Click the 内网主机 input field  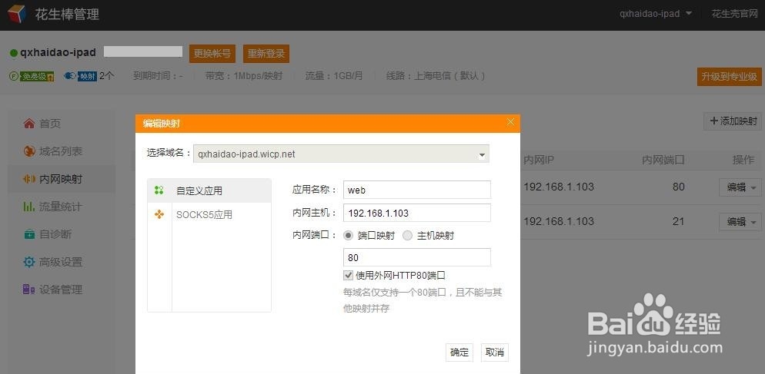point(417,213)
